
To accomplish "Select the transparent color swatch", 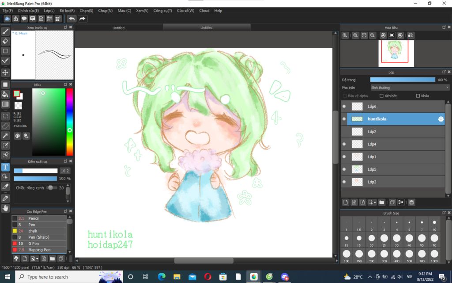I will [18, 106].
